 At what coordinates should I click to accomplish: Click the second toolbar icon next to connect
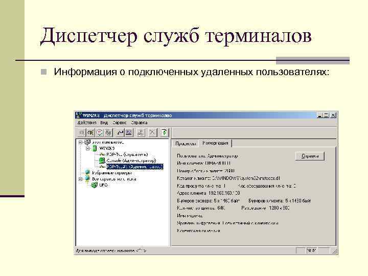click(x=90, y=132)
